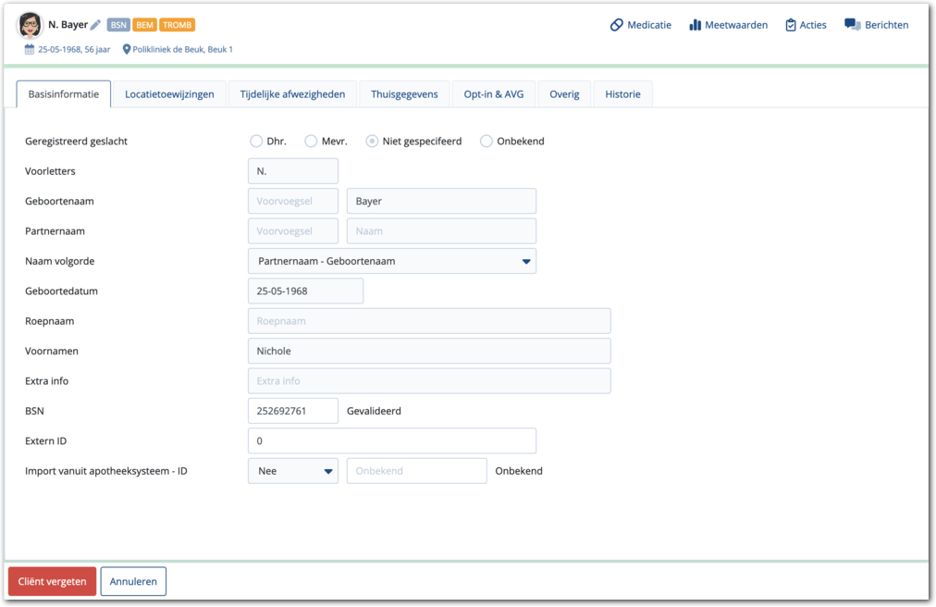
Task: Click the grey BSN badge
Action: click(118, 25)
